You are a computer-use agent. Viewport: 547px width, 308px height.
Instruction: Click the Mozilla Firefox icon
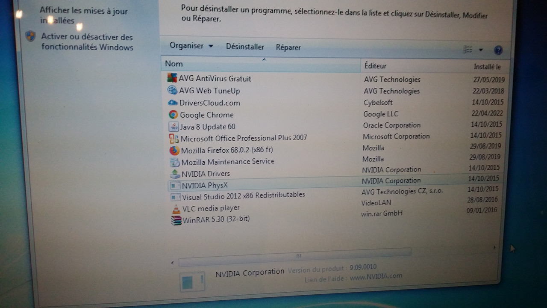pos(174,151)
